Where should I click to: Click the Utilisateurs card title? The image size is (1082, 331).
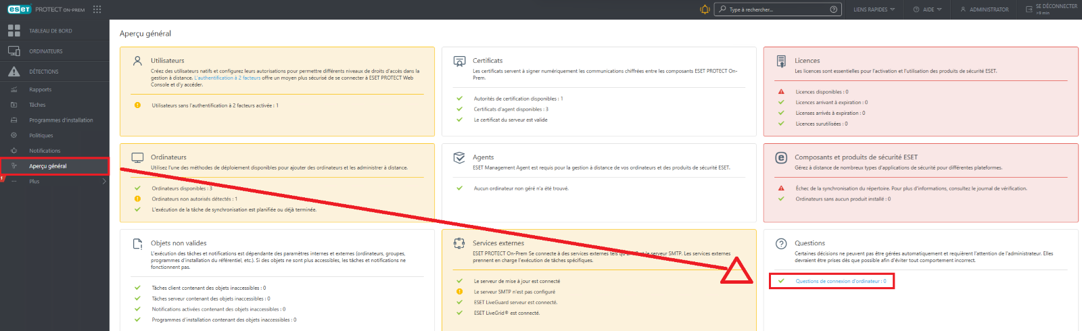pyautogui.click(x=168, y=61)
